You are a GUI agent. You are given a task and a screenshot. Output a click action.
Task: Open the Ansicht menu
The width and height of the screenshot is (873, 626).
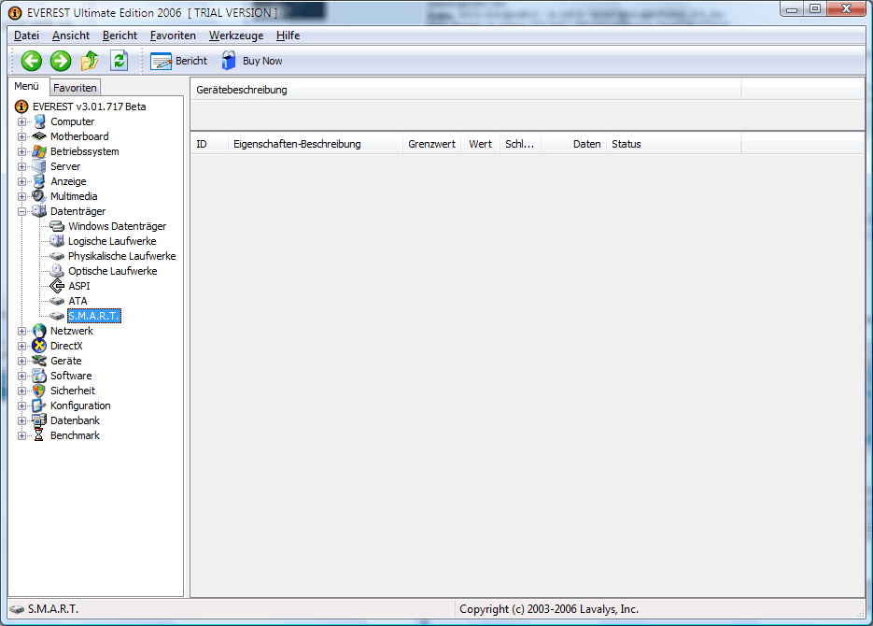tap(71, 36)
